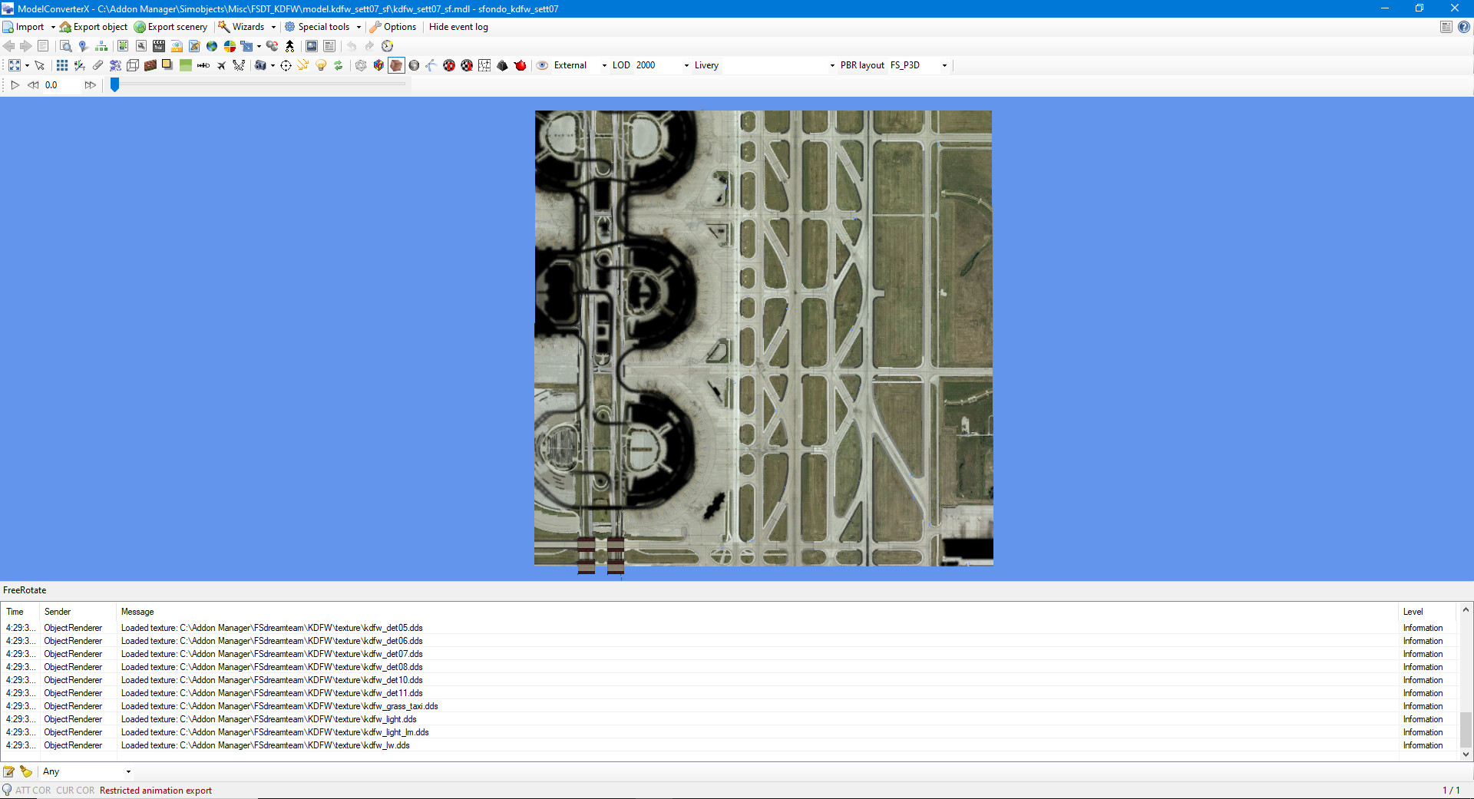Click the grid display icon

62,65
